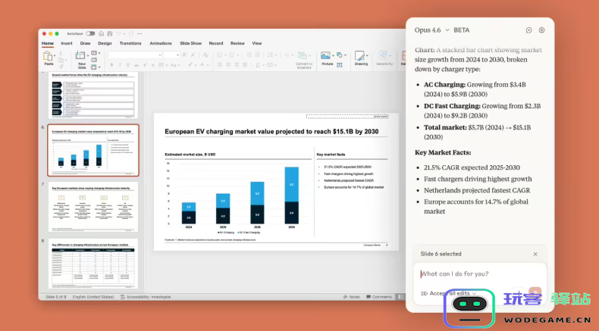Expand the Accept all edits dropdown

pos(474,293)
